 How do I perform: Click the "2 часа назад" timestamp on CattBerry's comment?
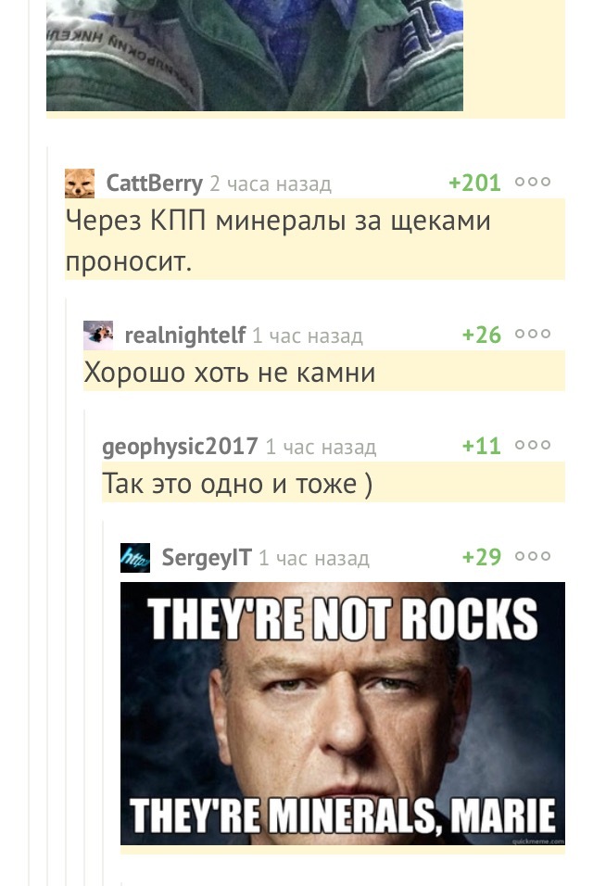[271, 184]
